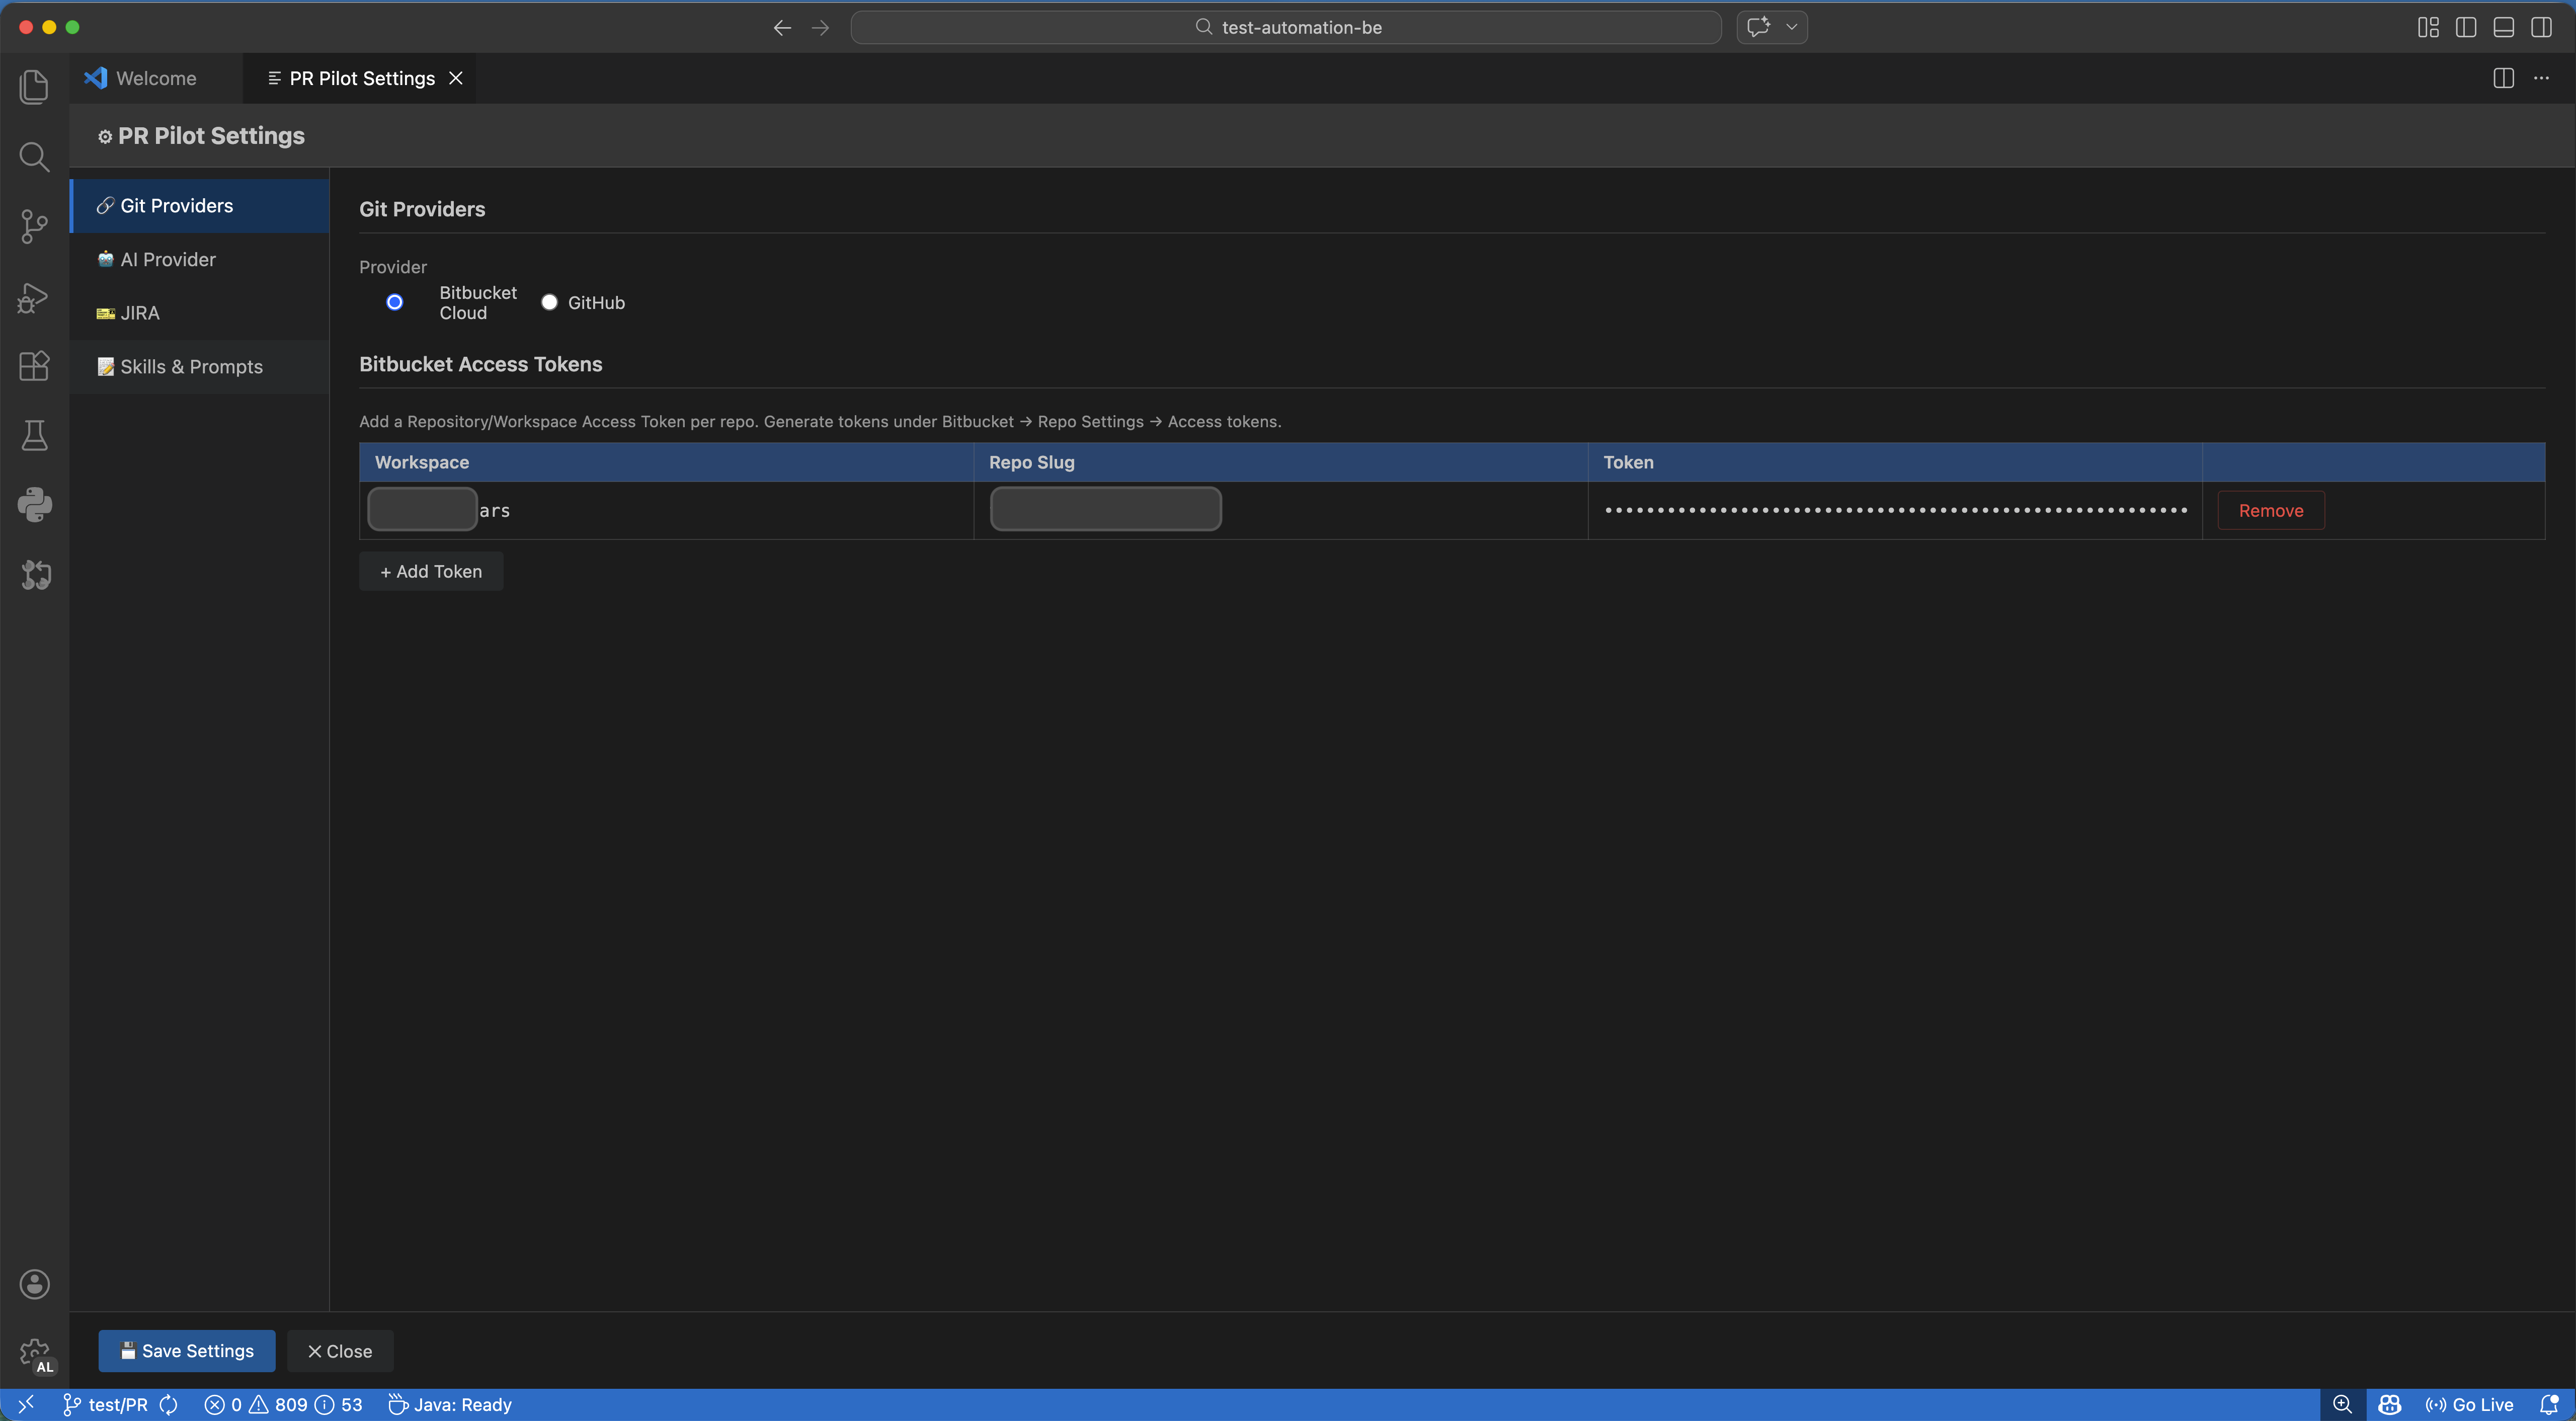This screenshot has height=1421, width=2576.
Task: Click the Repo Slug input field
Action: (1105, 509)
